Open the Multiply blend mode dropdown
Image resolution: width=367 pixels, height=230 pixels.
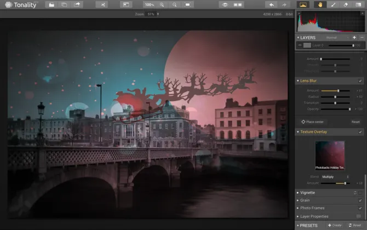pyautogui.click(x=335, y=177)
